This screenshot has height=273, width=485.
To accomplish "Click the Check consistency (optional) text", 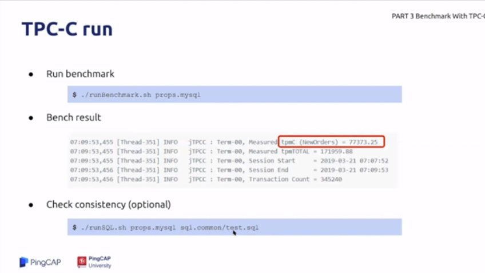I will coord(108,205).
